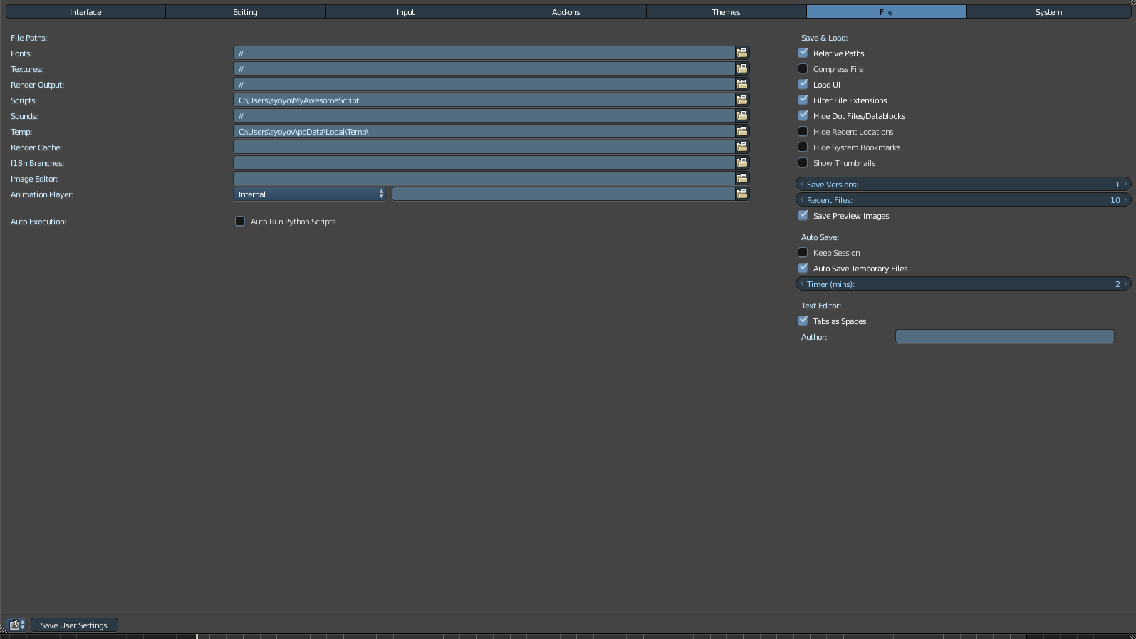Toggle Hide Dot Files/Datablocks
The width and height of the screenshot is (1136, 639).
click(803, 115)
